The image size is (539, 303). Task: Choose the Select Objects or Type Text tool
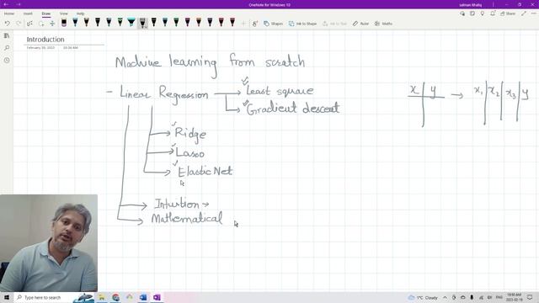(30, 24)
